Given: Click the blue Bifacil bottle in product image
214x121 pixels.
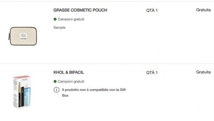Looking at the screenshot, I should (27, 95).
